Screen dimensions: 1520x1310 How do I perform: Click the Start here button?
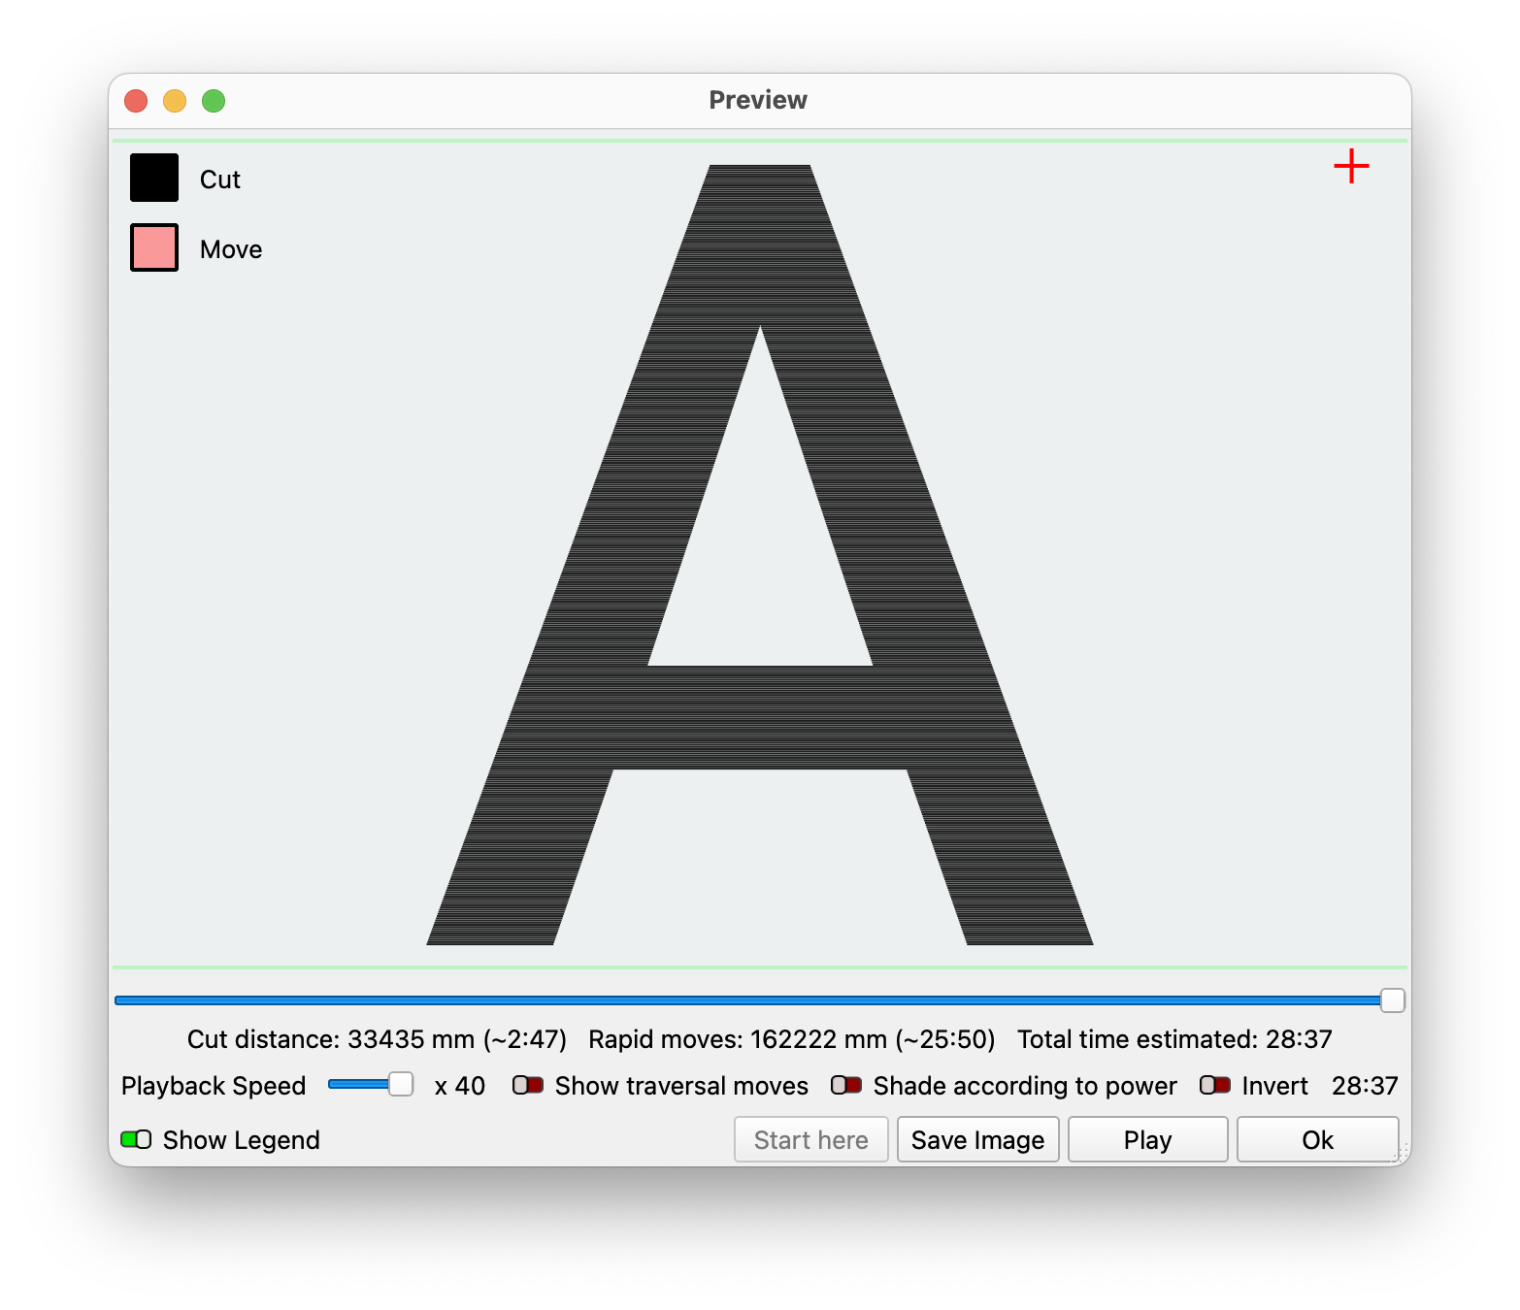coord(810,1139)
